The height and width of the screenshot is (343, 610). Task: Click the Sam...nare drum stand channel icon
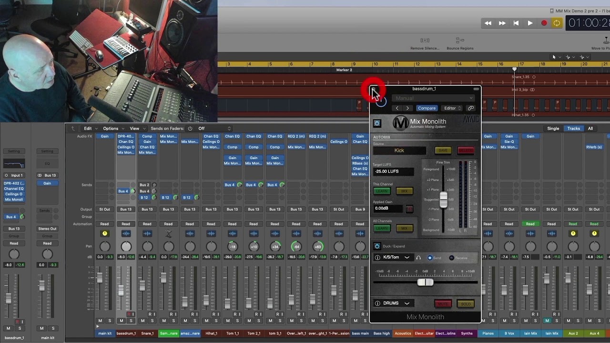tap(168, 233)
